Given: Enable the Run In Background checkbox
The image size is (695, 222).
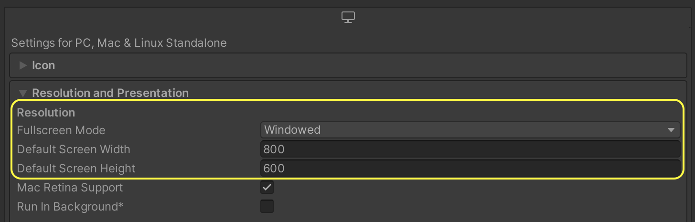Looking at the screenshot, I should pos(267,207).
